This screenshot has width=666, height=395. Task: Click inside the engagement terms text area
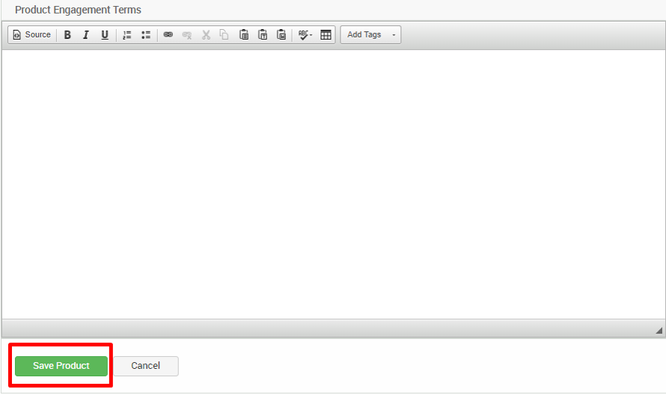point(333,184)
